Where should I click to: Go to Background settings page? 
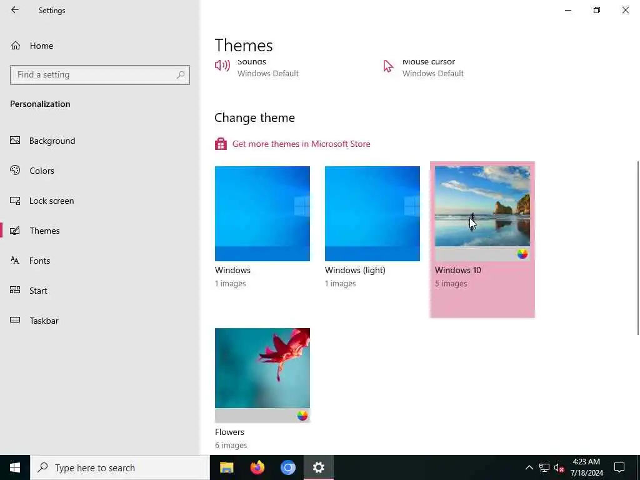100,141
